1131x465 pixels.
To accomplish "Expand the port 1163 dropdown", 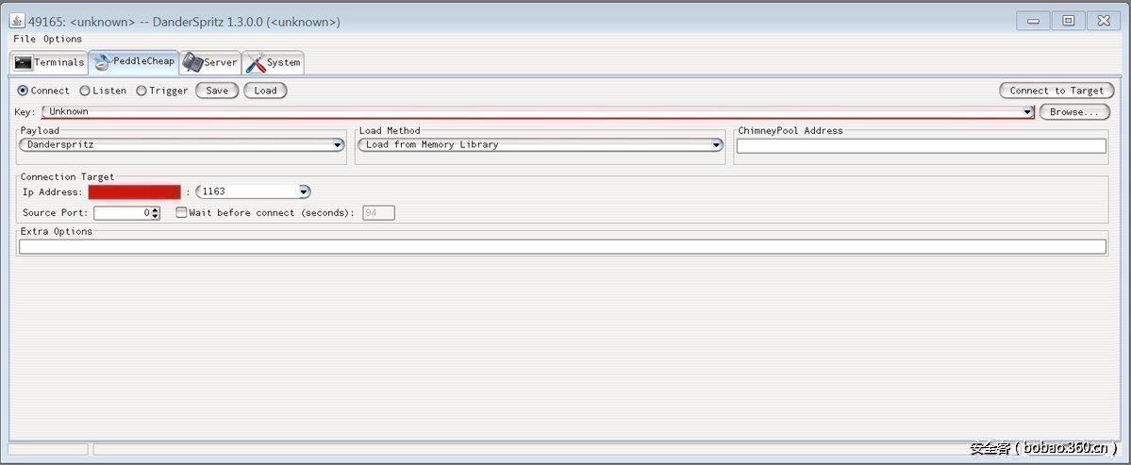I will point(305,191).
